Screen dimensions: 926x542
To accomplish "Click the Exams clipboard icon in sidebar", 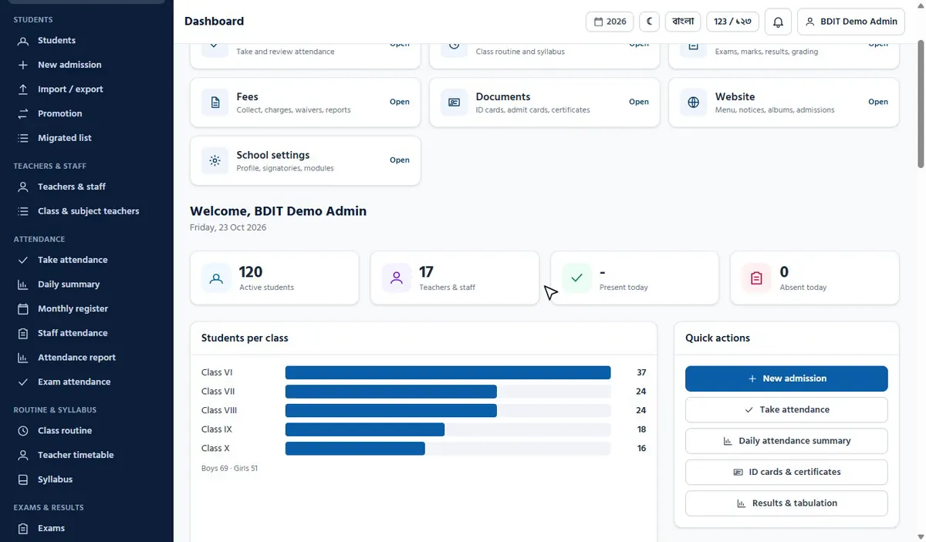I will coord(23,528).
